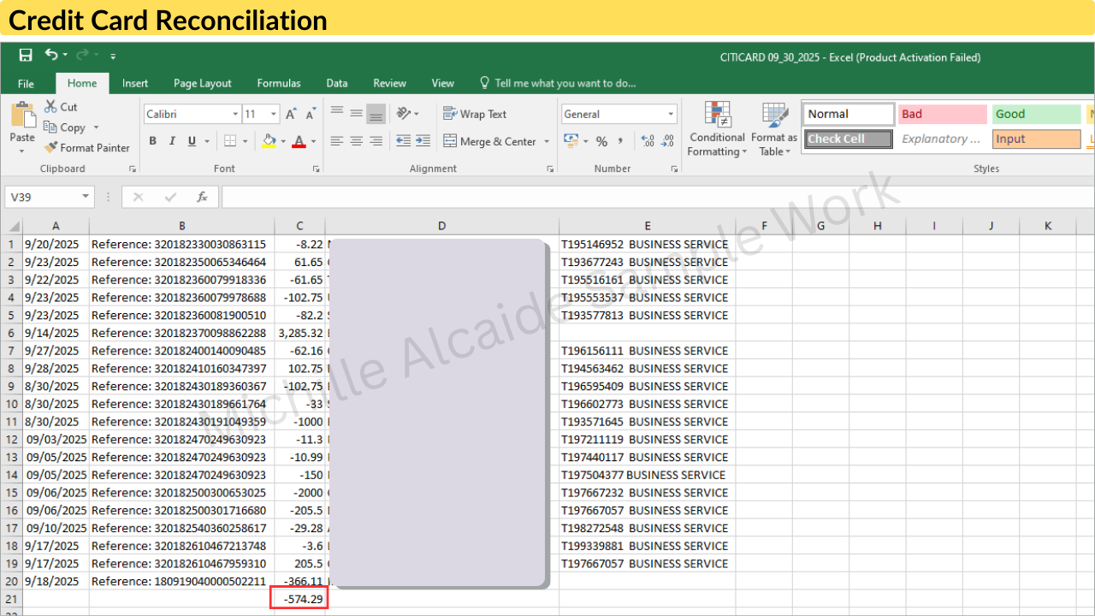This screenshot has width=1095, height=616.
Task: Decrease the font size
Action: 310,114
